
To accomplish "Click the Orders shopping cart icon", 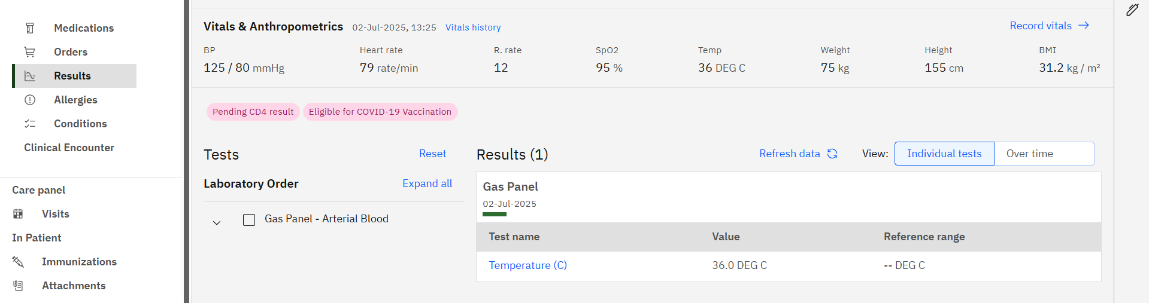I will pyautogui.click(x=29, y=52).
